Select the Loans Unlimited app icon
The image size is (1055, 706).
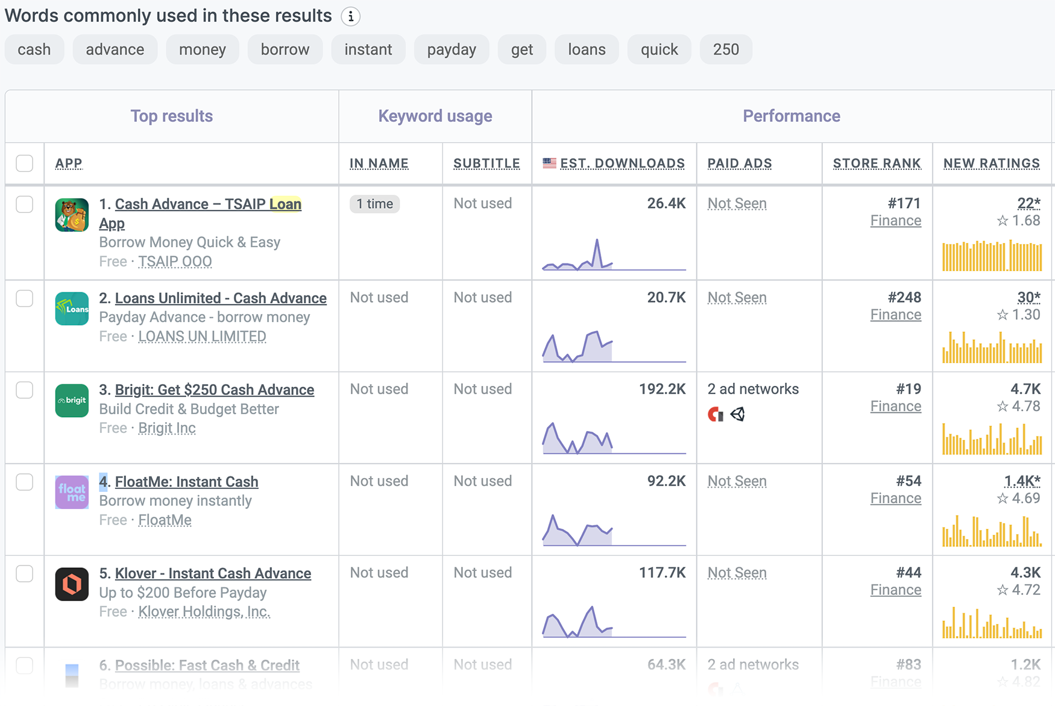pos(71,309)
